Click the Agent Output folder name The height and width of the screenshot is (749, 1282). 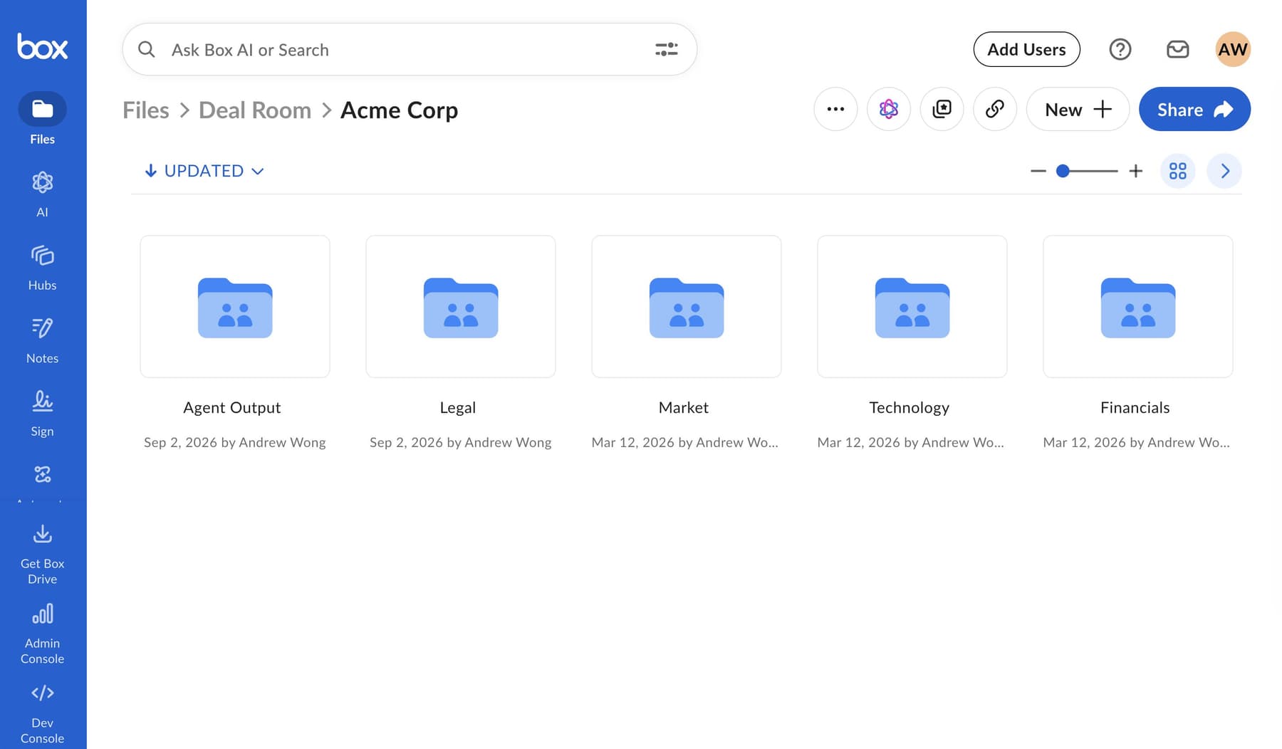pyautogui.click(x=232, y=407)
